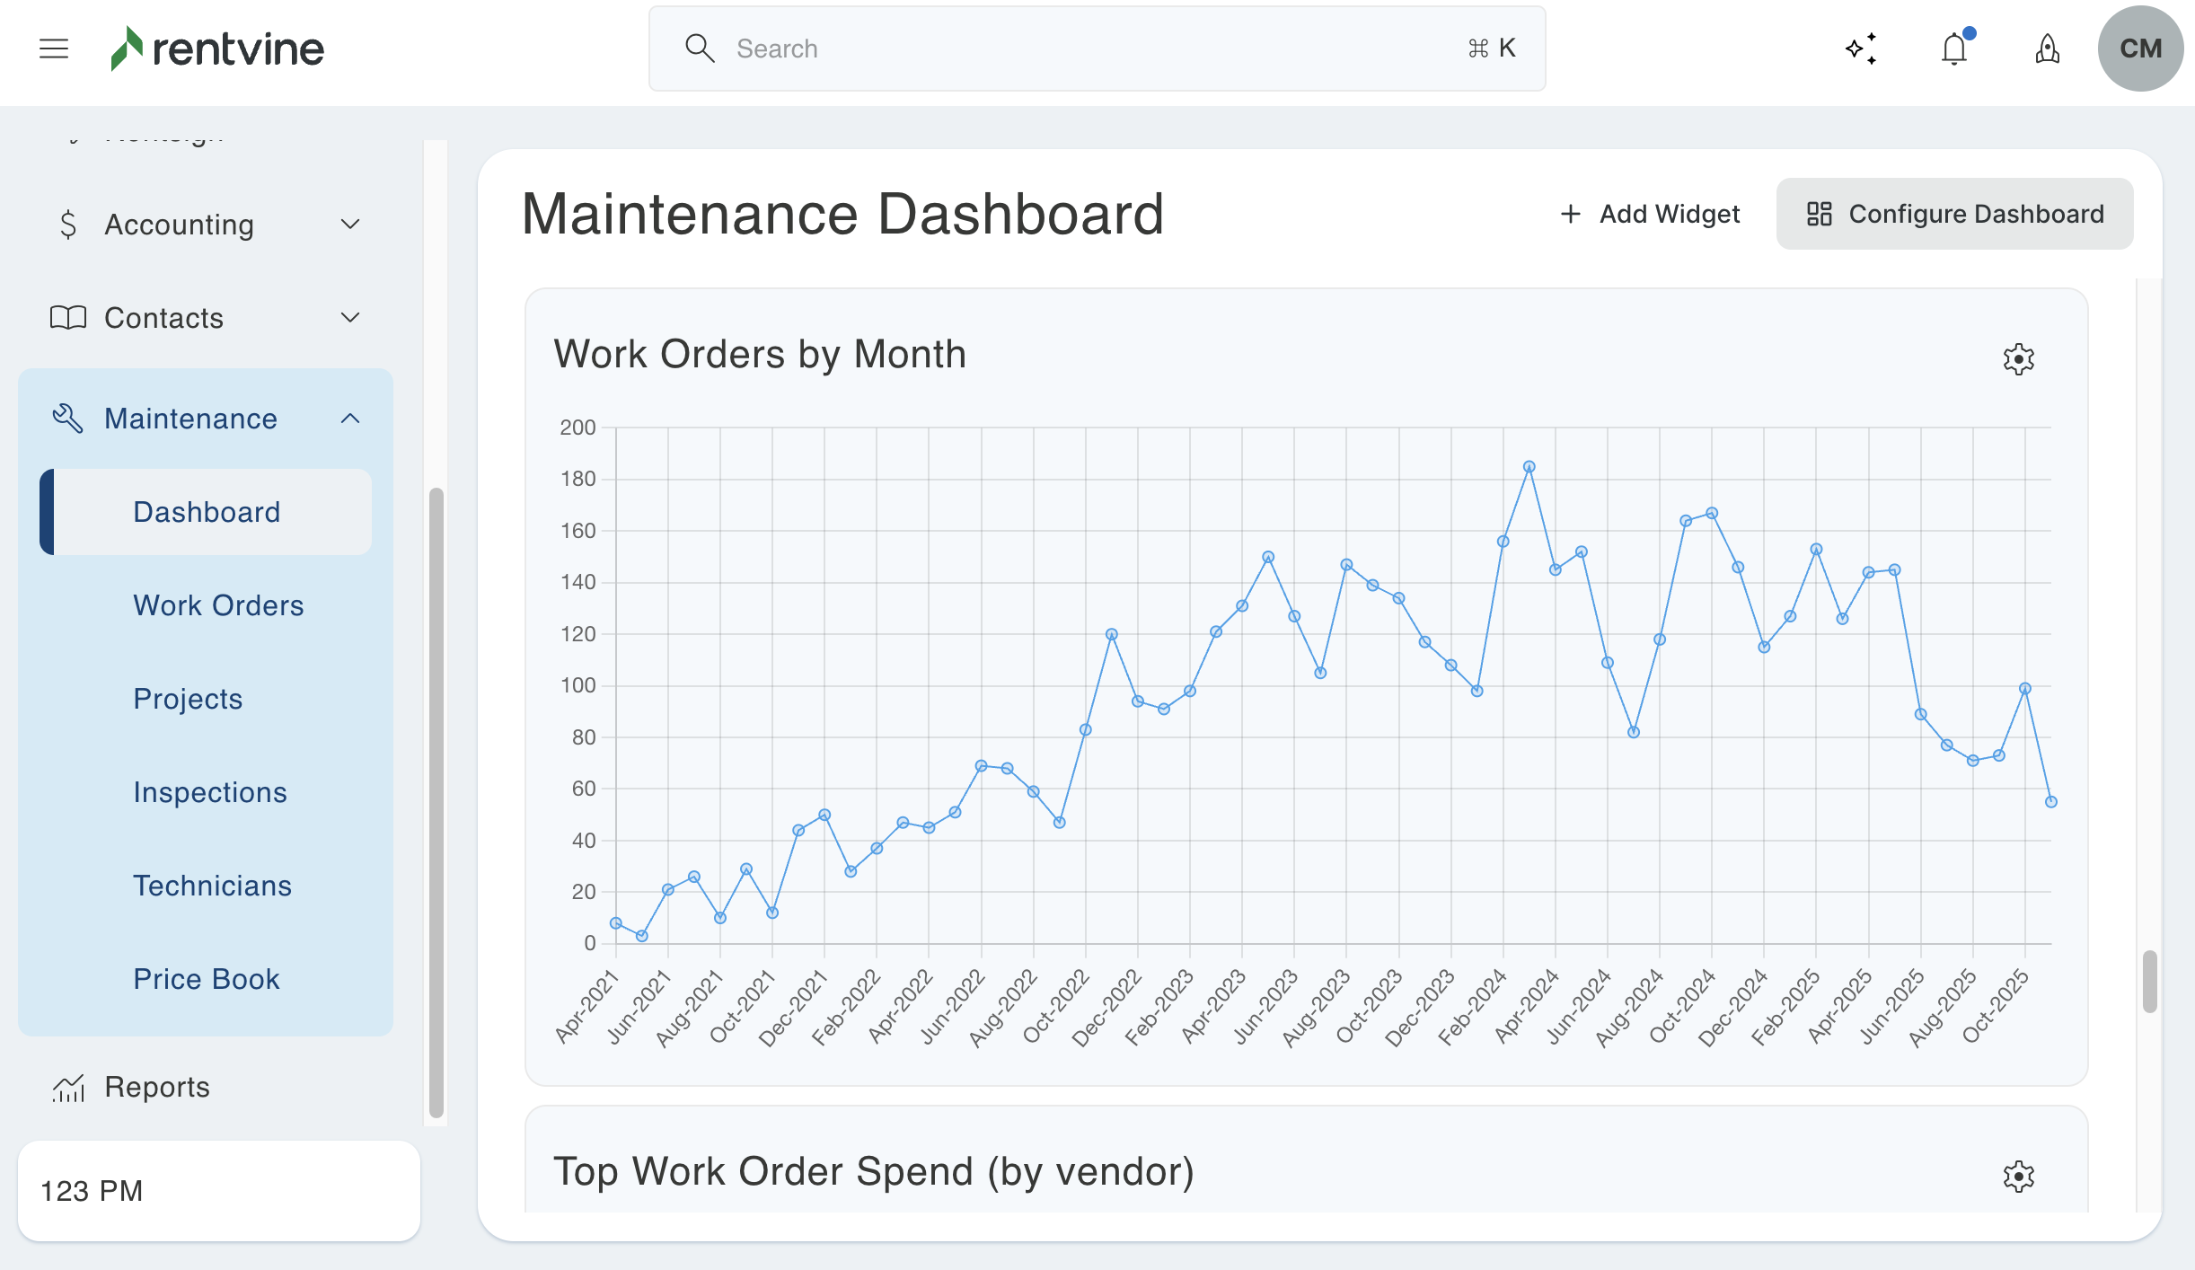Focus the Search input field

pos(1096,49)
